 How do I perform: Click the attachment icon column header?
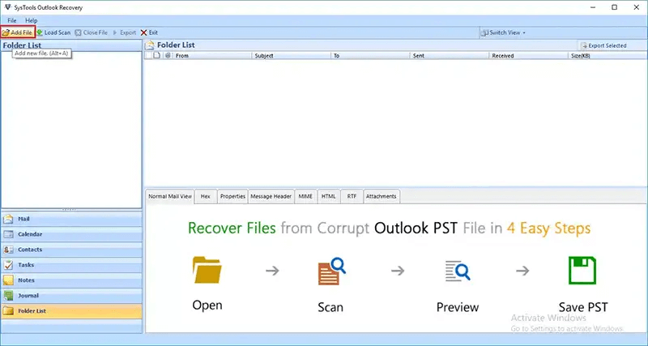(168, 55)
